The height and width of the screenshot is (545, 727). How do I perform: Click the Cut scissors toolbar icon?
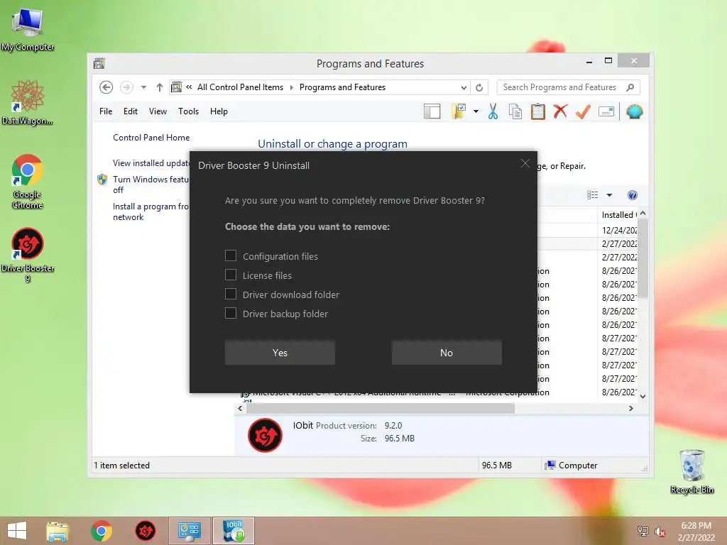tap(493, 111)
